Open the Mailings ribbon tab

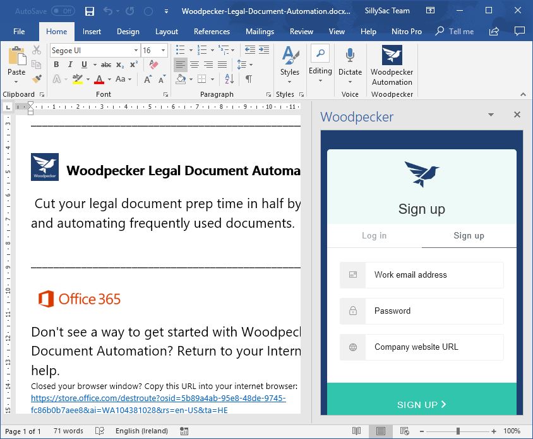[260, 32]
